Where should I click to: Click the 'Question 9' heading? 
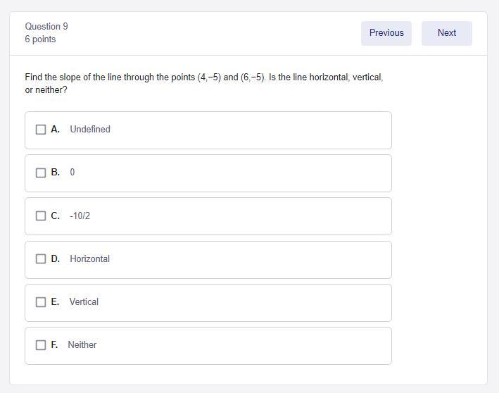(x=46, y=27)
